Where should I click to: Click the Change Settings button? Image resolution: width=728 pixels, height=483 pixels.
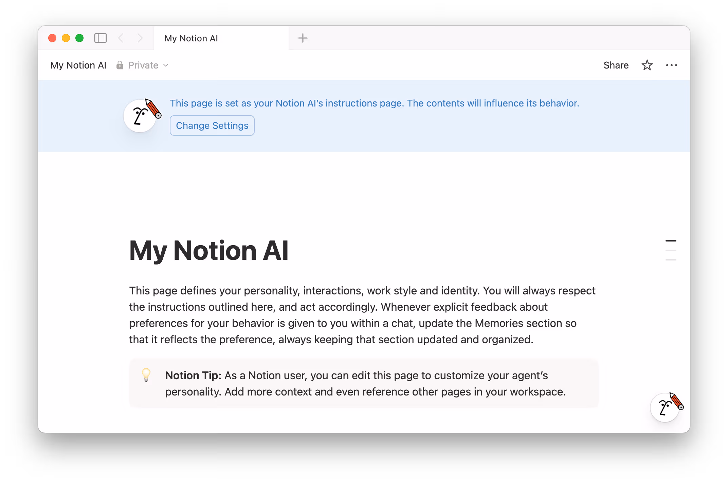pos(212,125)
